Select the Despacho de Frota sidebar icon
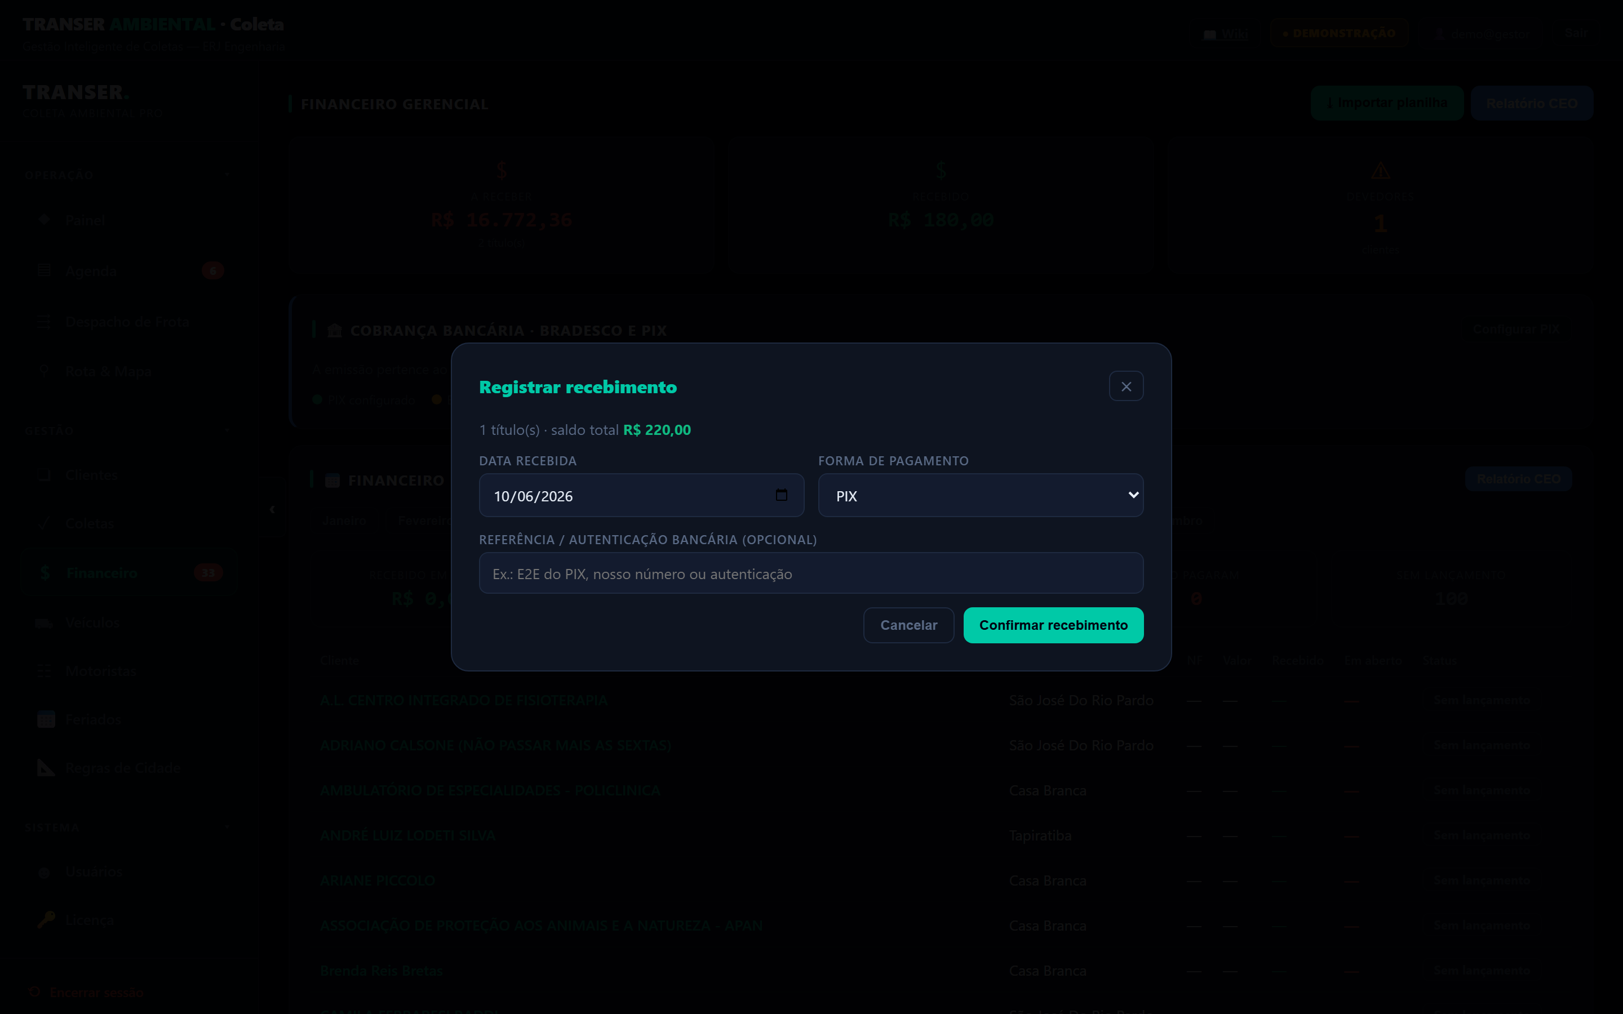 [x=45, y=321]
